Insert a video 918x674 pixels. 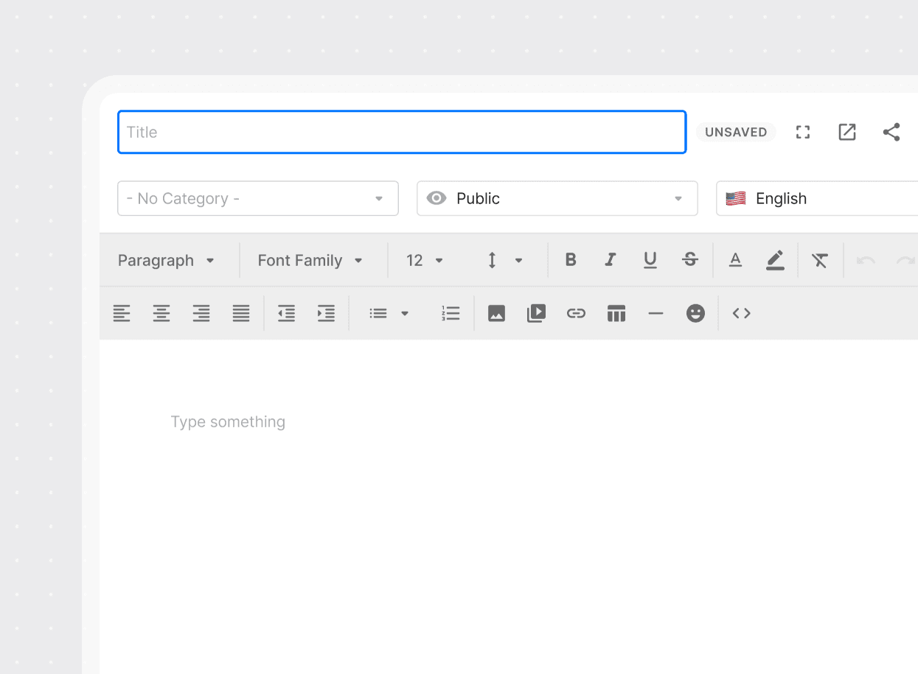(x=537, y=313)
